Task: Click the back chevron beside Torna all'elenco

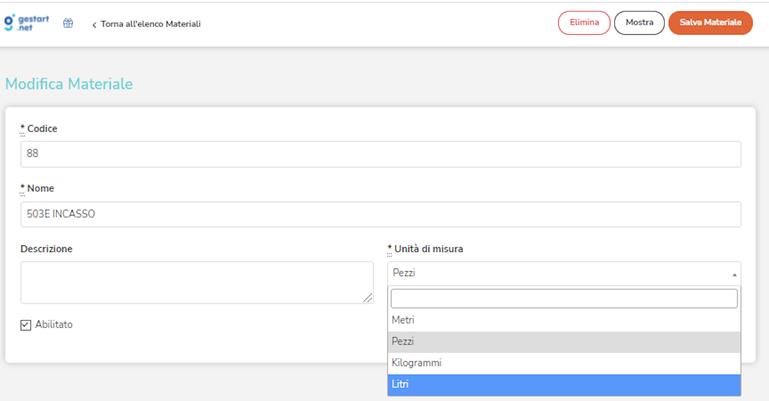Action: pyautogui.click(x=94, y=25)
